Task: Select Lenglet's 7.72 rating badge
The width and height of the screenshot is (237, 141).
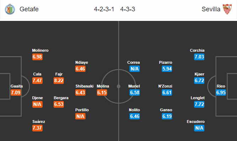Action: pyautogui.click(x=199, y=104)
